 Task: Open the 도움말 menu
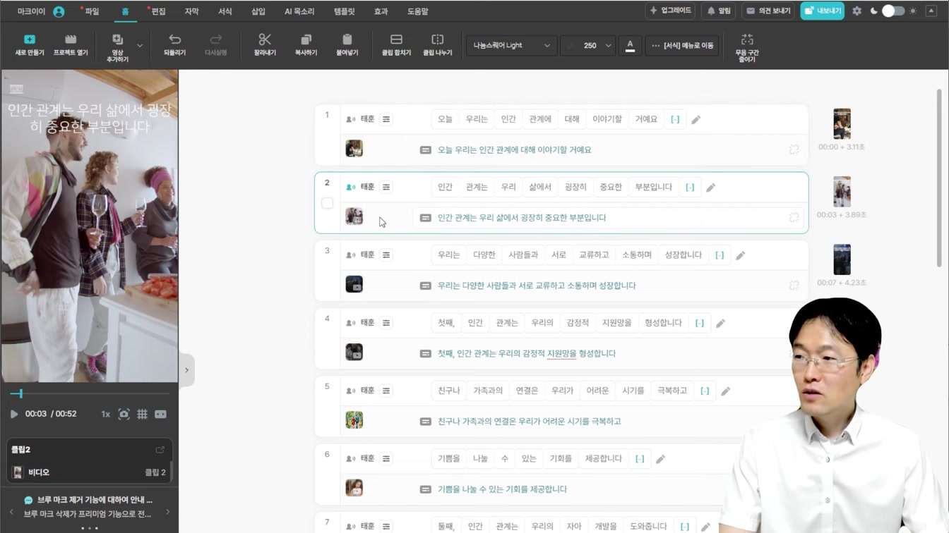(417, 11)
